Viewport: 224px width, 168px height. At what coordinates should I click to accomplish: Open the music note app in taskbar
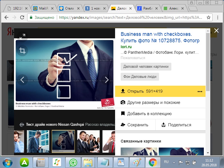click(x=57, y=162)
